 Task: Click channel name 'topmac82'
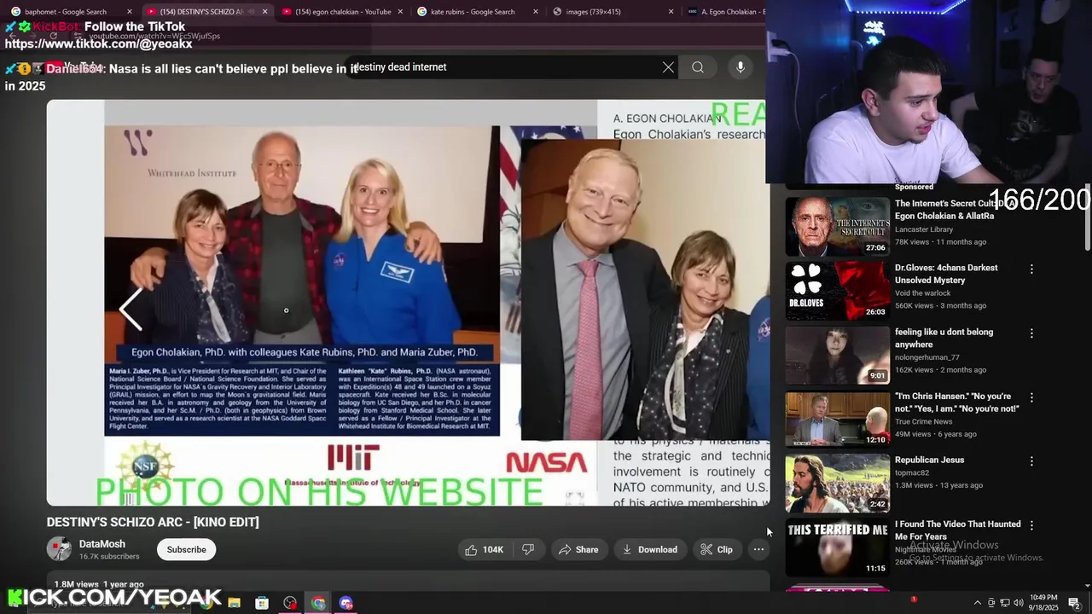[x=912, y=472]
